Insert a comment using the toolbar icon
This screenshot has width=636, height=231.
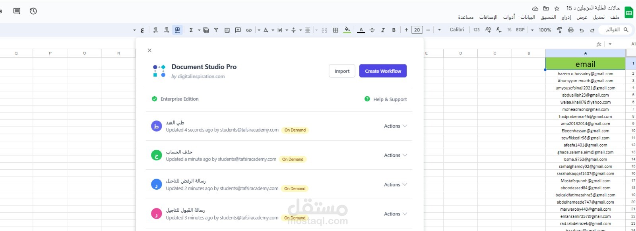point(238,30)
